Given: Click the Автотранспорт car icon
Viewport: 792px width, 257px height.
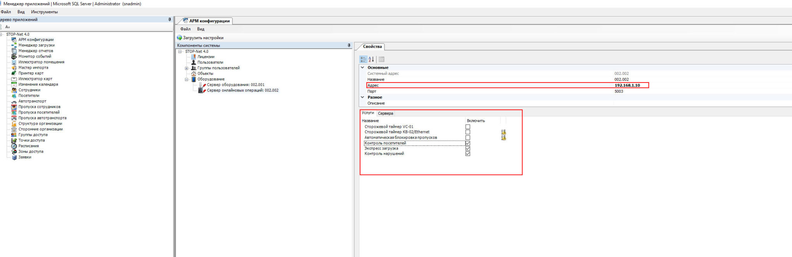Looking at the screenshot, I should (x=14, y=101).
